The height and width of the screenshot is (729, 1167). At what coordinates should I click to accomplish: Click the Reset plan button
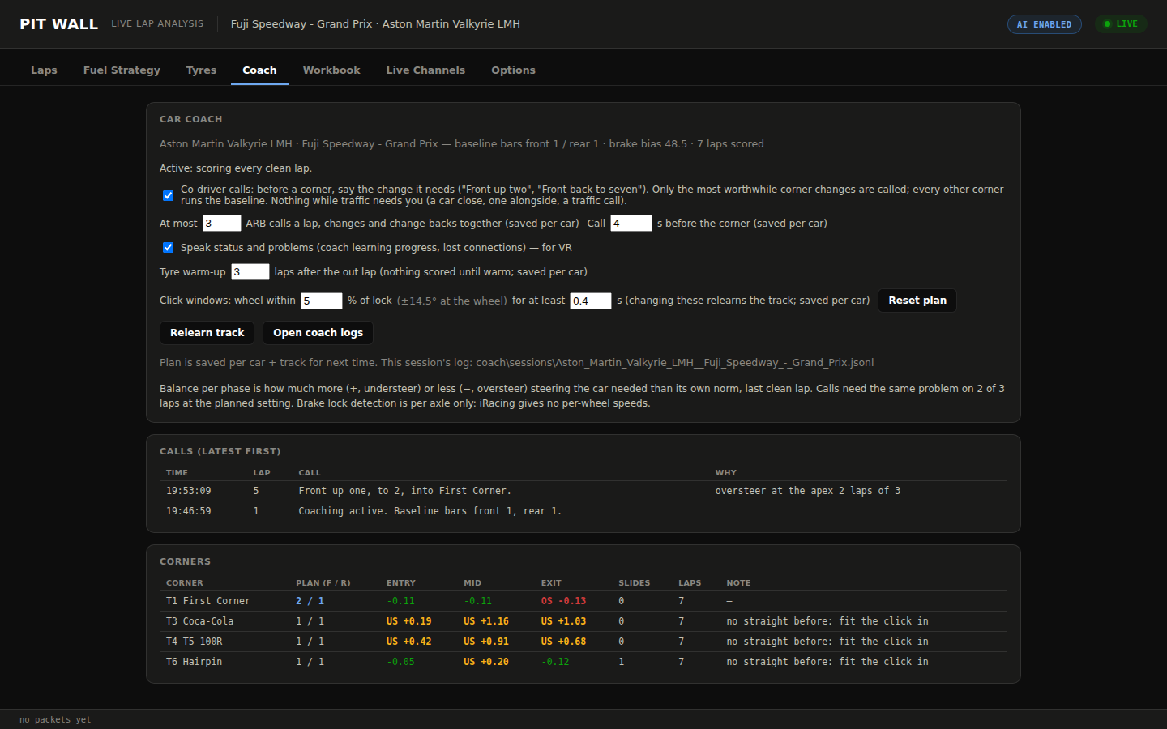[917, 301]
